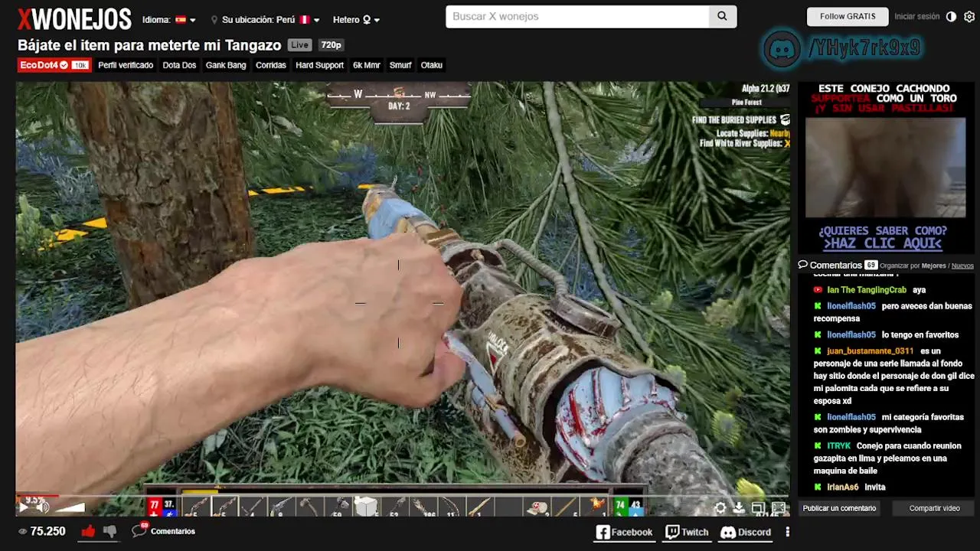Click the Comentarios speech bubble icon in sidebar
Viewport: 980px width, 551px height.
click(803, 265)
